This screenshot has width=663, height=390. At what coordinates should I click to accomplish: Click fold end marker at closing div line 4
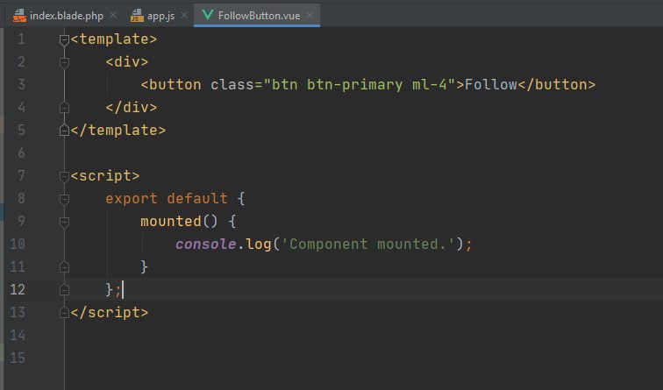(x=64, y=107)
